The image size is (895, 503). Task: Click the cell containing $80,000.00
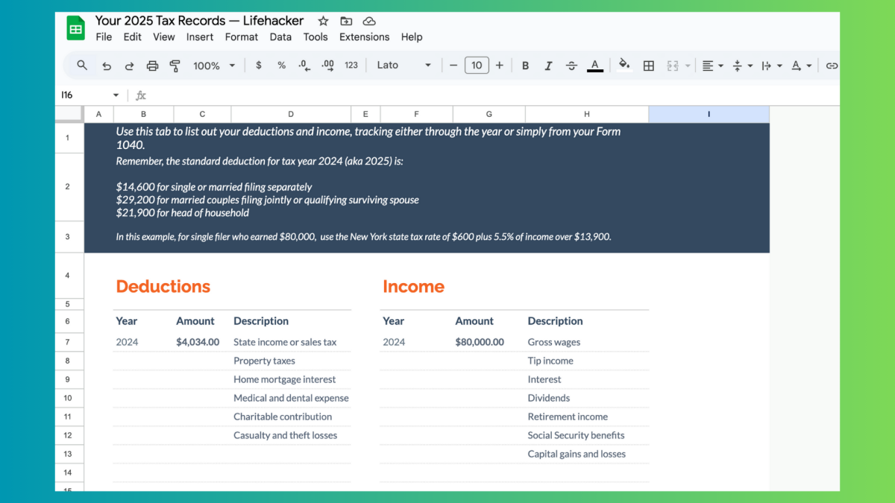pos(480,342)
